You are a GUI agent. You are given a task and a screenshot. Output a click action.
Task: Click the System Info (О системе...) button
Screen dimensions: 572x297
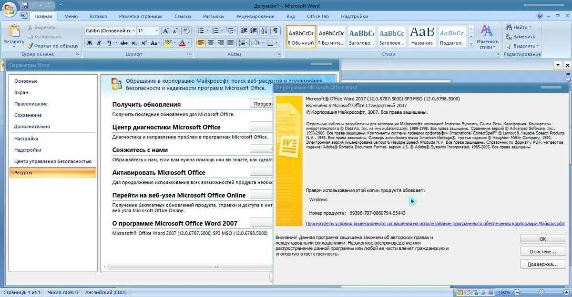(543, 251)
